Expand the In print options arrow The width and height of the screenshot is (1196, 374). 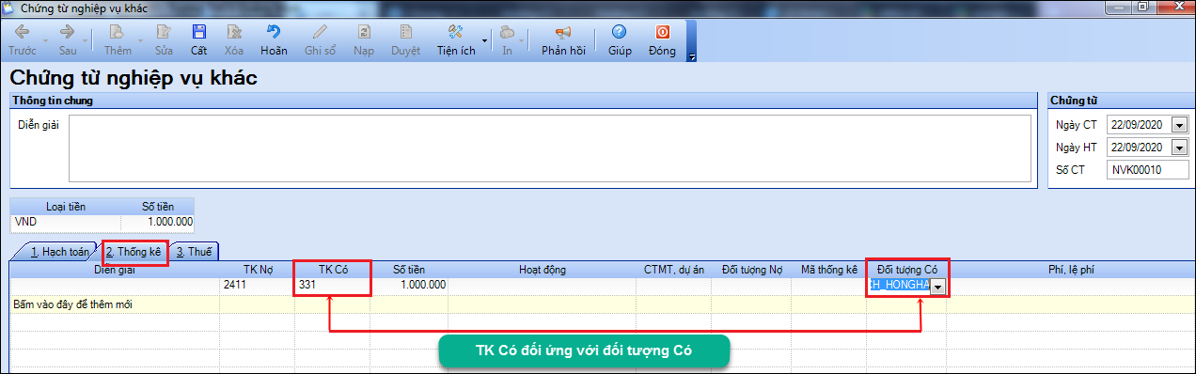click(522, 40)
